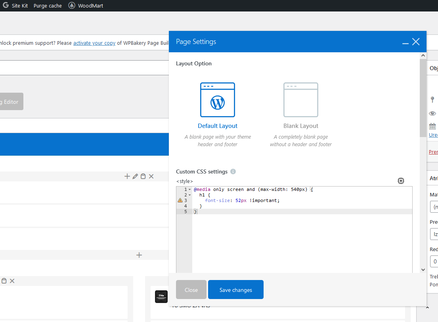Click the eye visibility icon in publish box
The width and height of the screenshot is (438, 322).
[432, 113]
